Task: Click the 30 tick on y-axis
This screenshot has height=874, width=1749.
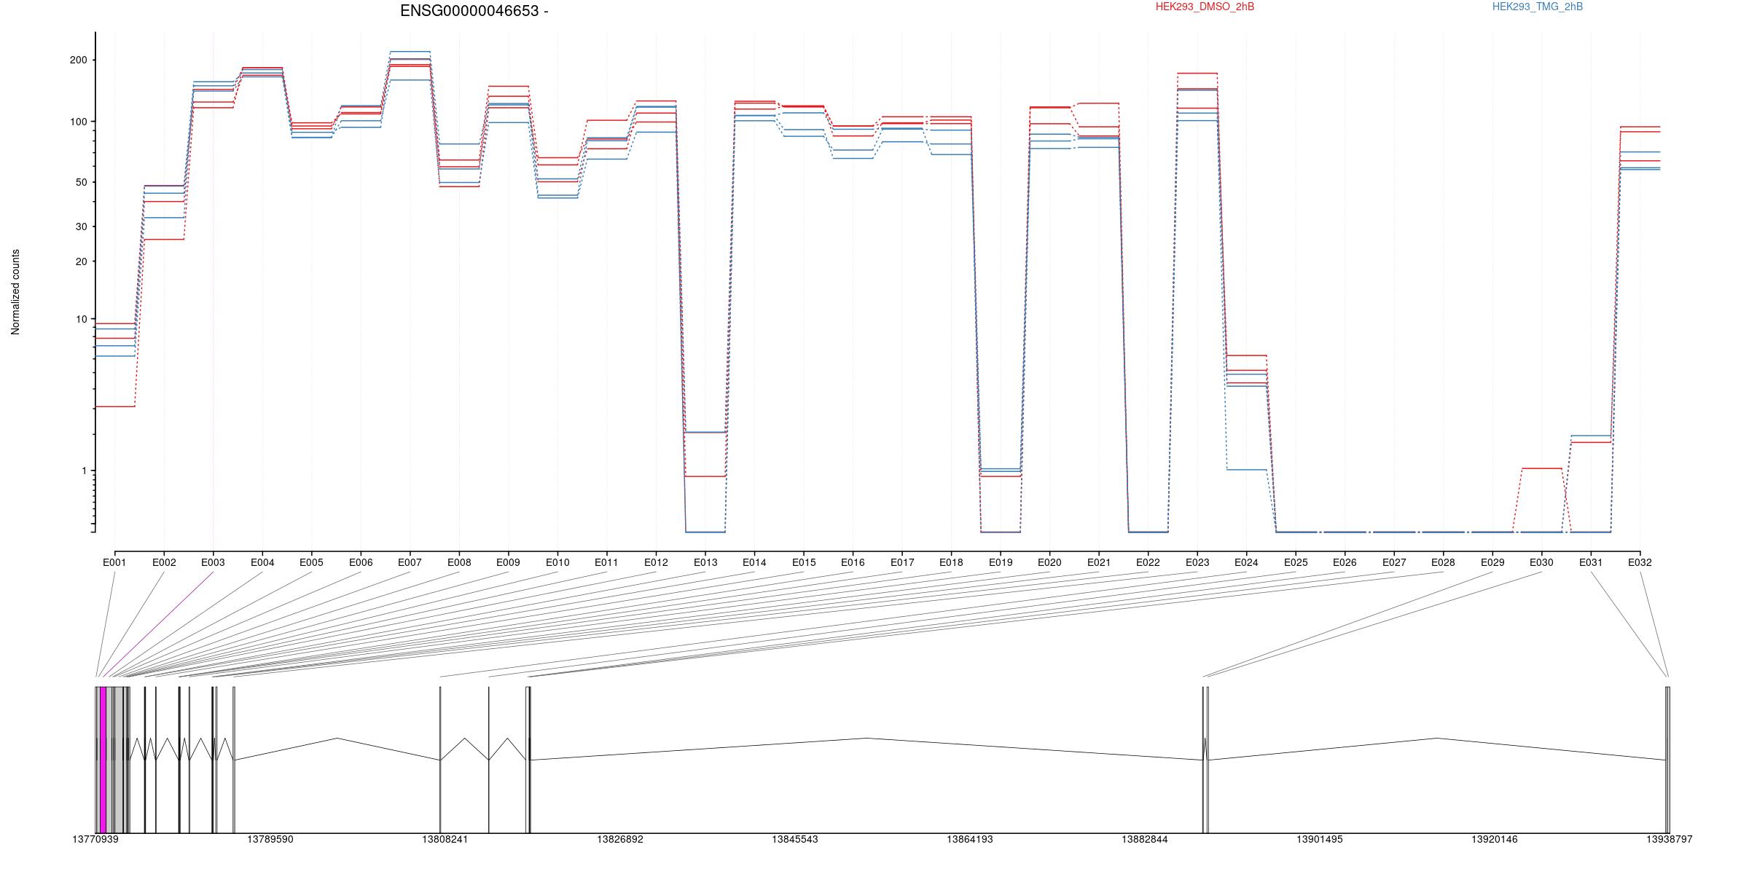Action: (81, 227)
